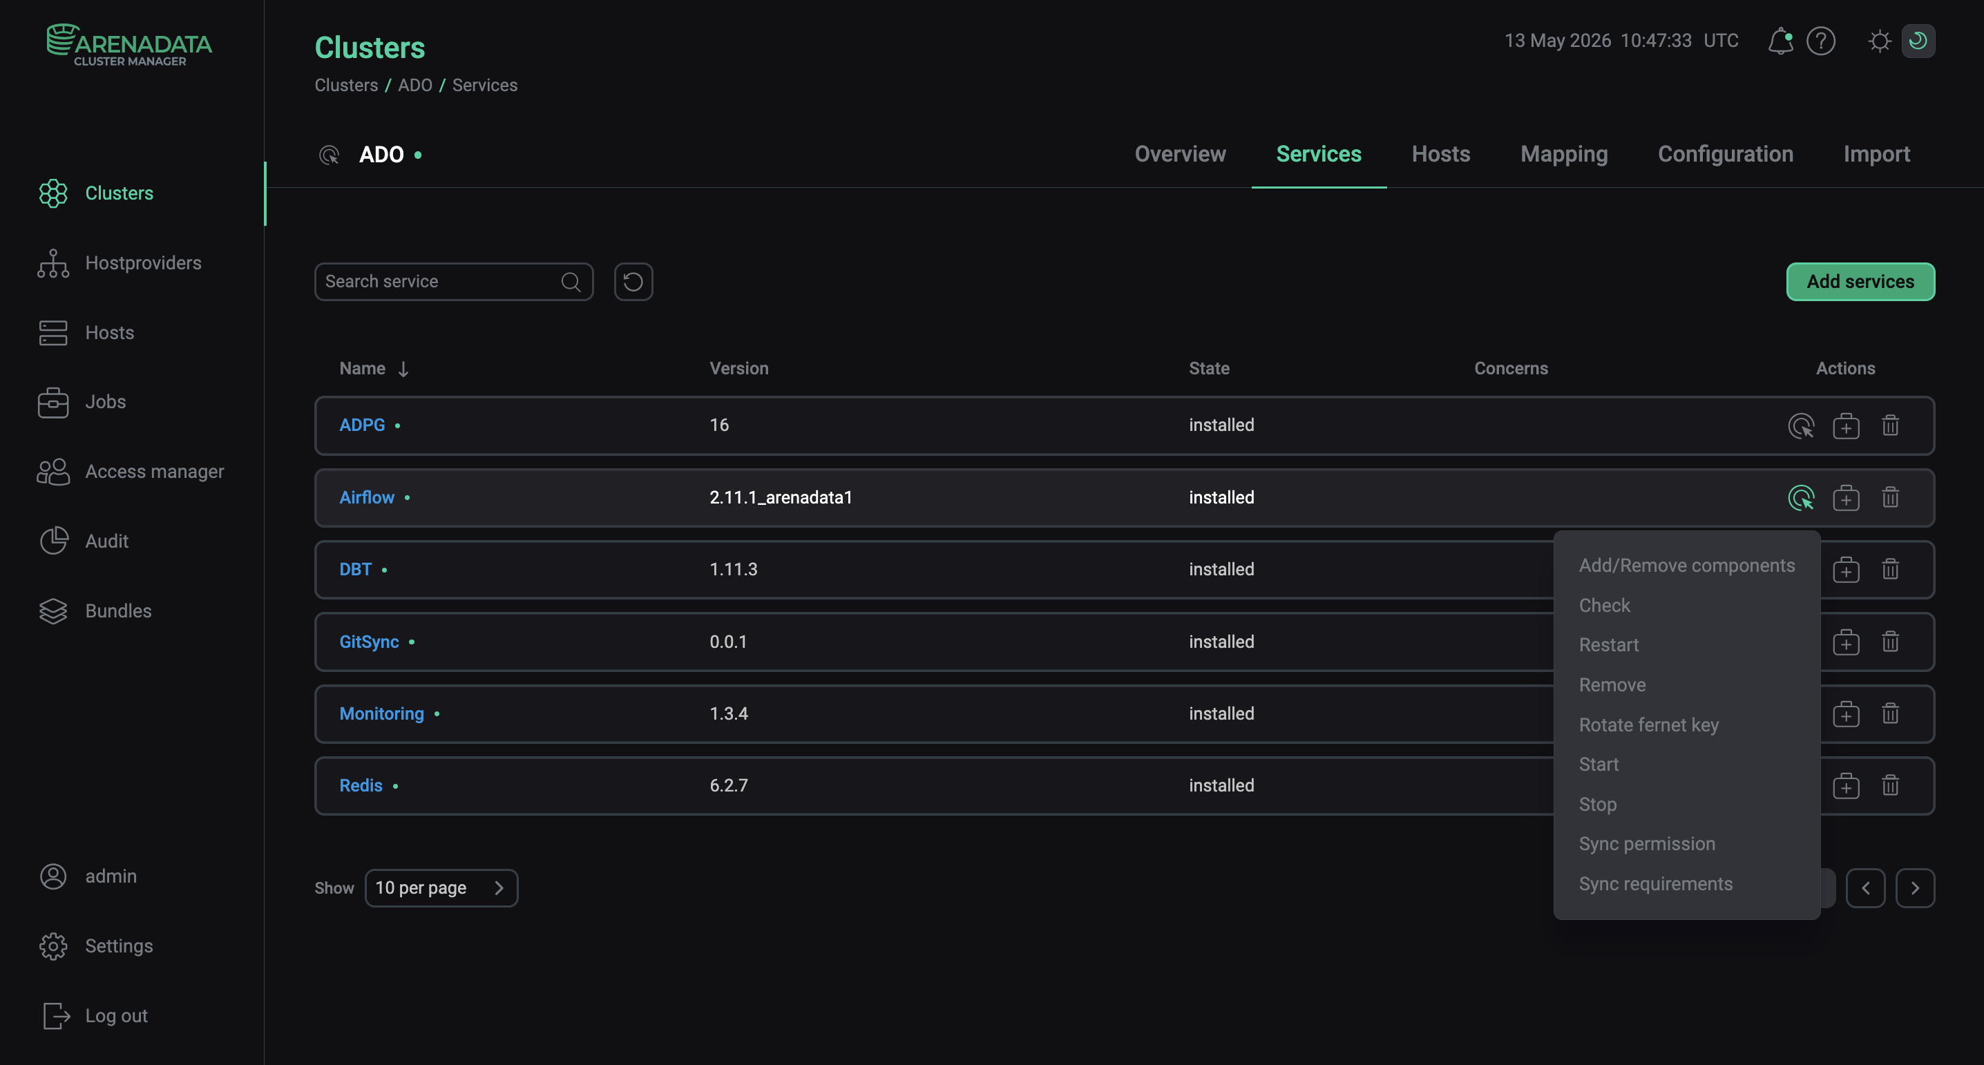Go to the previous page of services
Image resolution: width=1984 pixels, height=1065 pixels.
click(x=1864, y=888)
